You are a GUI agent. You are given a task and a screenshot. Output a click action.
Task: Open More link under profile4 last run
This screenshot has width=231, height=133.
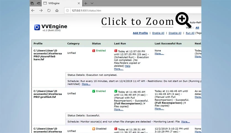click(x=119, y=109)
